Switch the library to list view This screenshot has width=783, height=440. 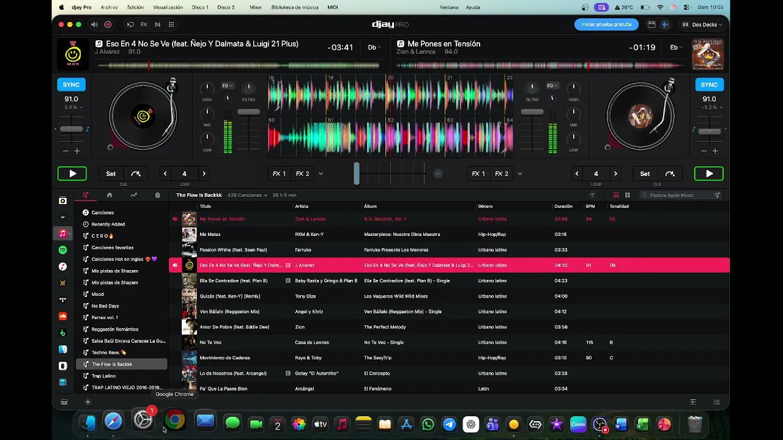pos(616,195)
